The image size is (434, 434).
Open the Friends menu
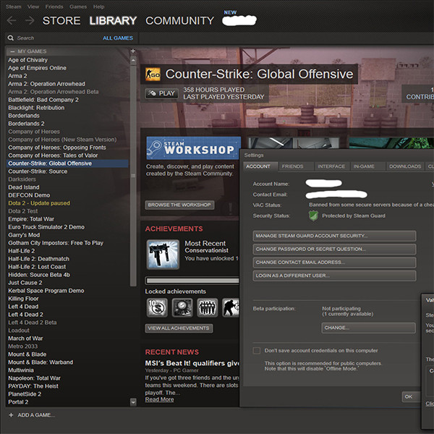point(54,7)
